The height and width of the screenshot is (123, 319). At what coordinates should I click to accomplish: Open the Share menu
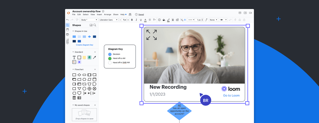(116, 15)
